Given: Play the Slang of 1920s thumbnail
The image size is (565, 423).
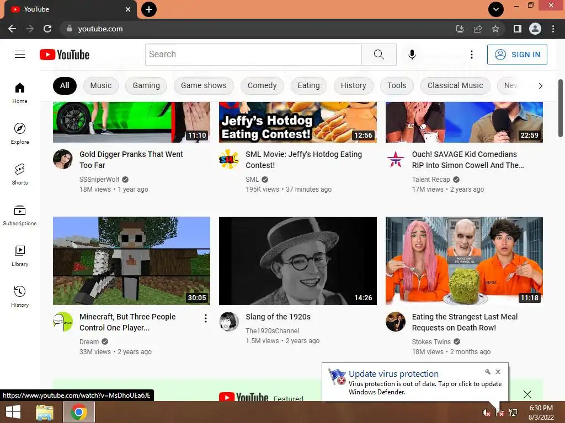Looking at the screenshot, I should click(x=297, y=261).
